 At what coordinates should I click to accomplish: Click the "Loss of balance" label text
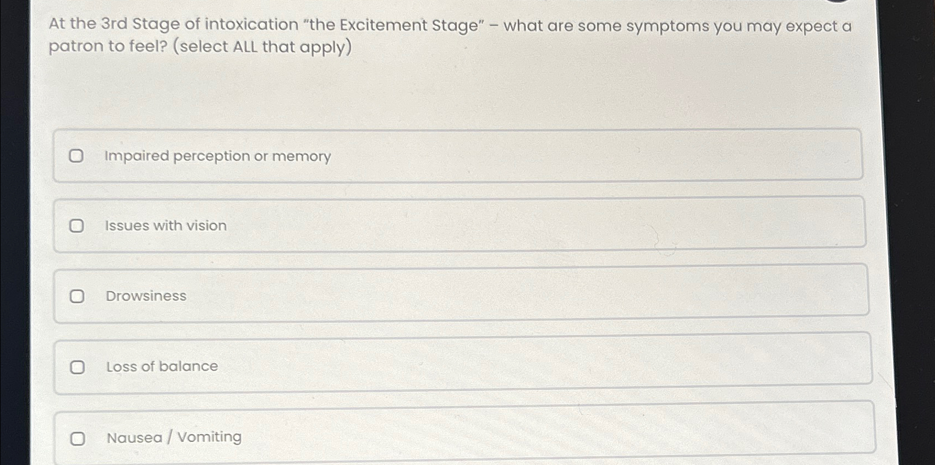pyautogui.click(x=161, y=366)
